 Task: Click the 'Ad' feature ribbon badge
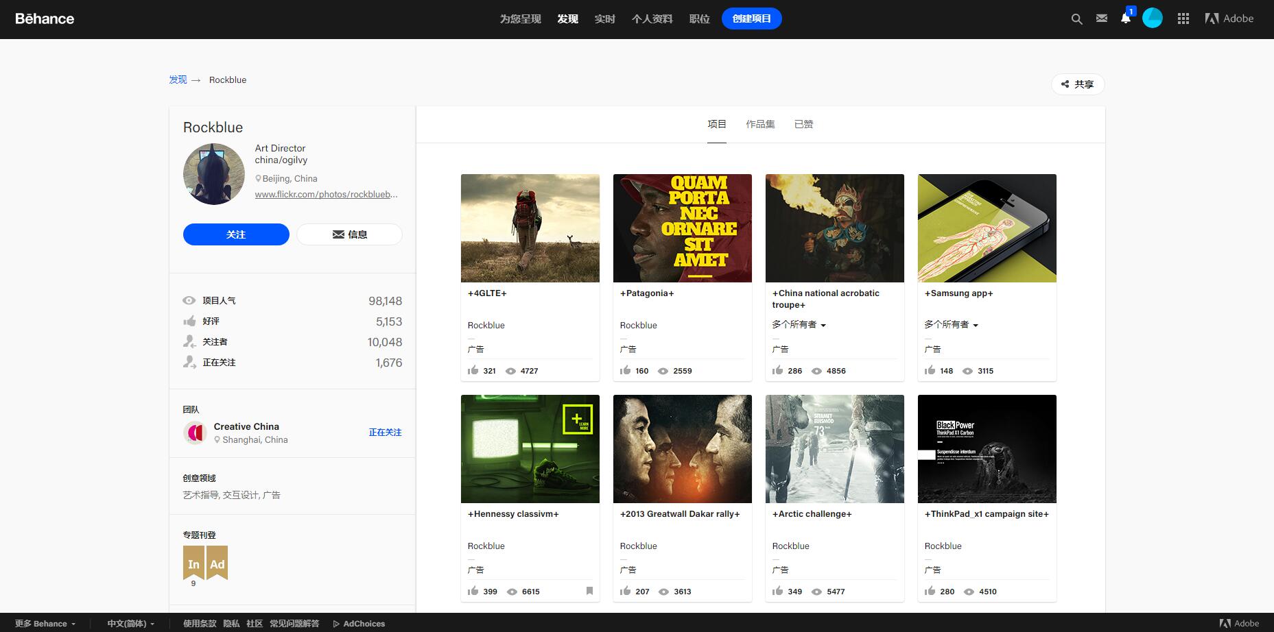click(x=217, y=563)
